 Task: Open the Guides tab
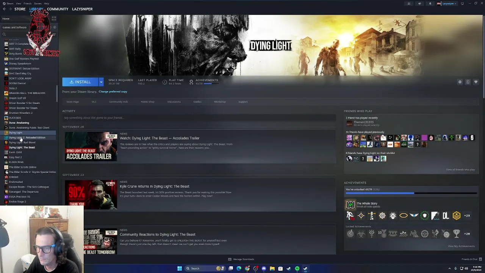click(197, 102)
